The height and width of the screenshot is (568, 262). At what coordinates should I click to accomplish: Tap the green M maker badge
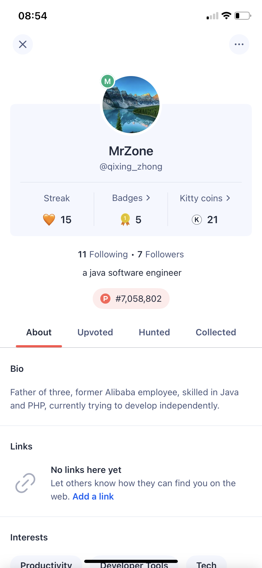108,81
